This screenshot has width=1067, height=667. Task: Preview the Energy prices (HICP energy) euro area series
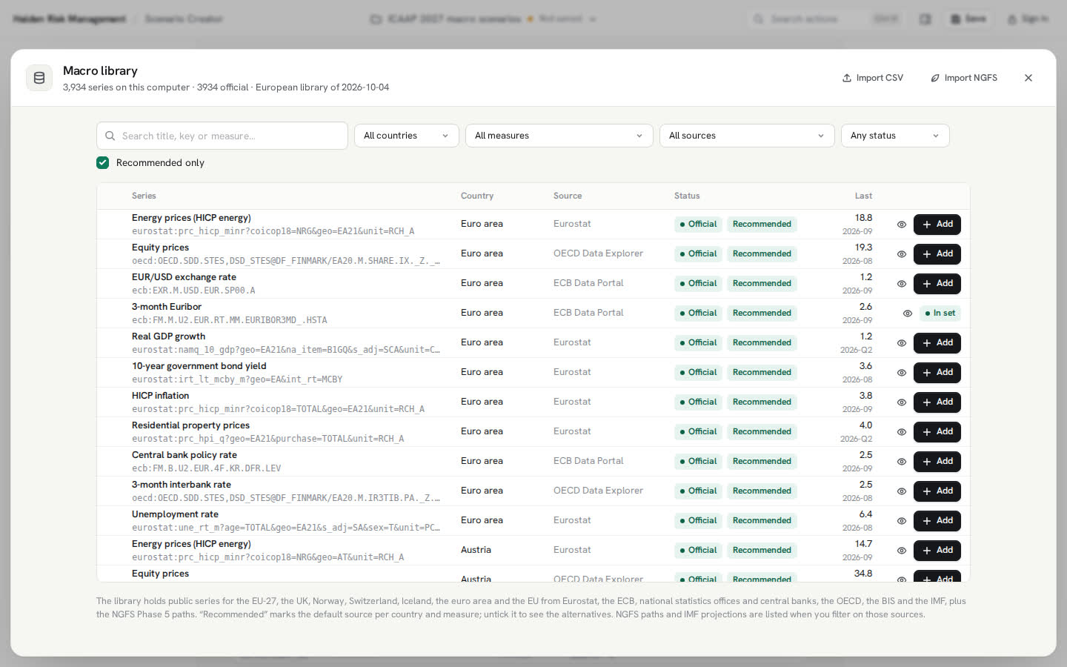[902, 225]
